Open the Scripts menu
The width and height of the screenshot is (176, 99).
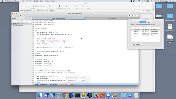[x=36, y=1]
